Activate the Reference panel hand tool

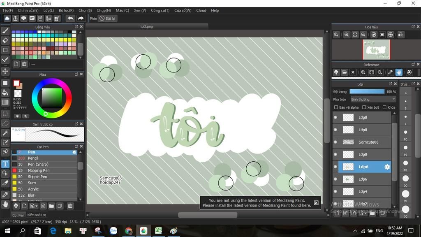pyautogui.click(x=399, y=72)
